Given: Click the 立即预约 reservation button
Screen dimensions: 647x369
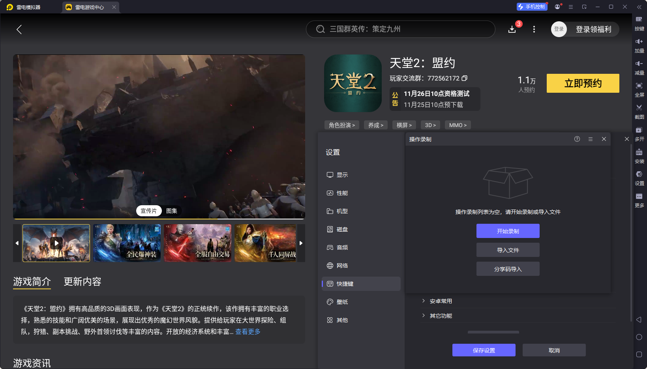Looking at the screenshot, I should (x=583, y=83).
